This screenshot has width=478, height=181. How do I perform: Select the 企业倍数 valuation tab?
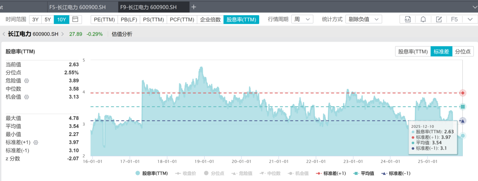[x=210, y=19]
